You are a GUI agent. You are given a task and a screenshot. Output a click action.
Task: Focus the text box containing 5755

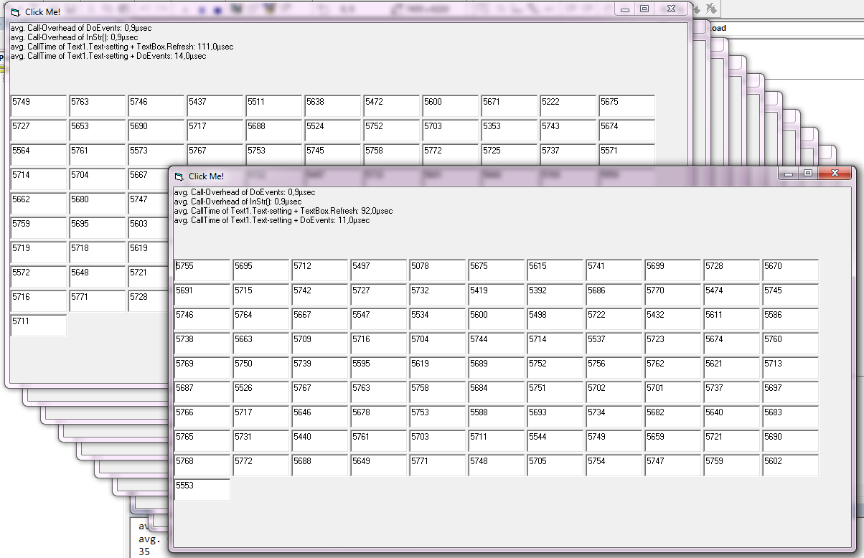(x=202, y=270)
